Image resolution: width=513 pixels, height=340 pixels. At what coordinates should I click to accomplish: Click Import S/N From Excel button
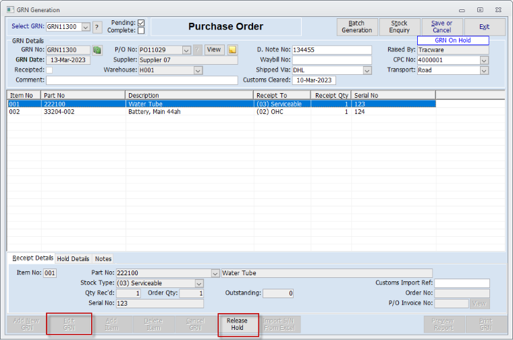tap(279, 324)
